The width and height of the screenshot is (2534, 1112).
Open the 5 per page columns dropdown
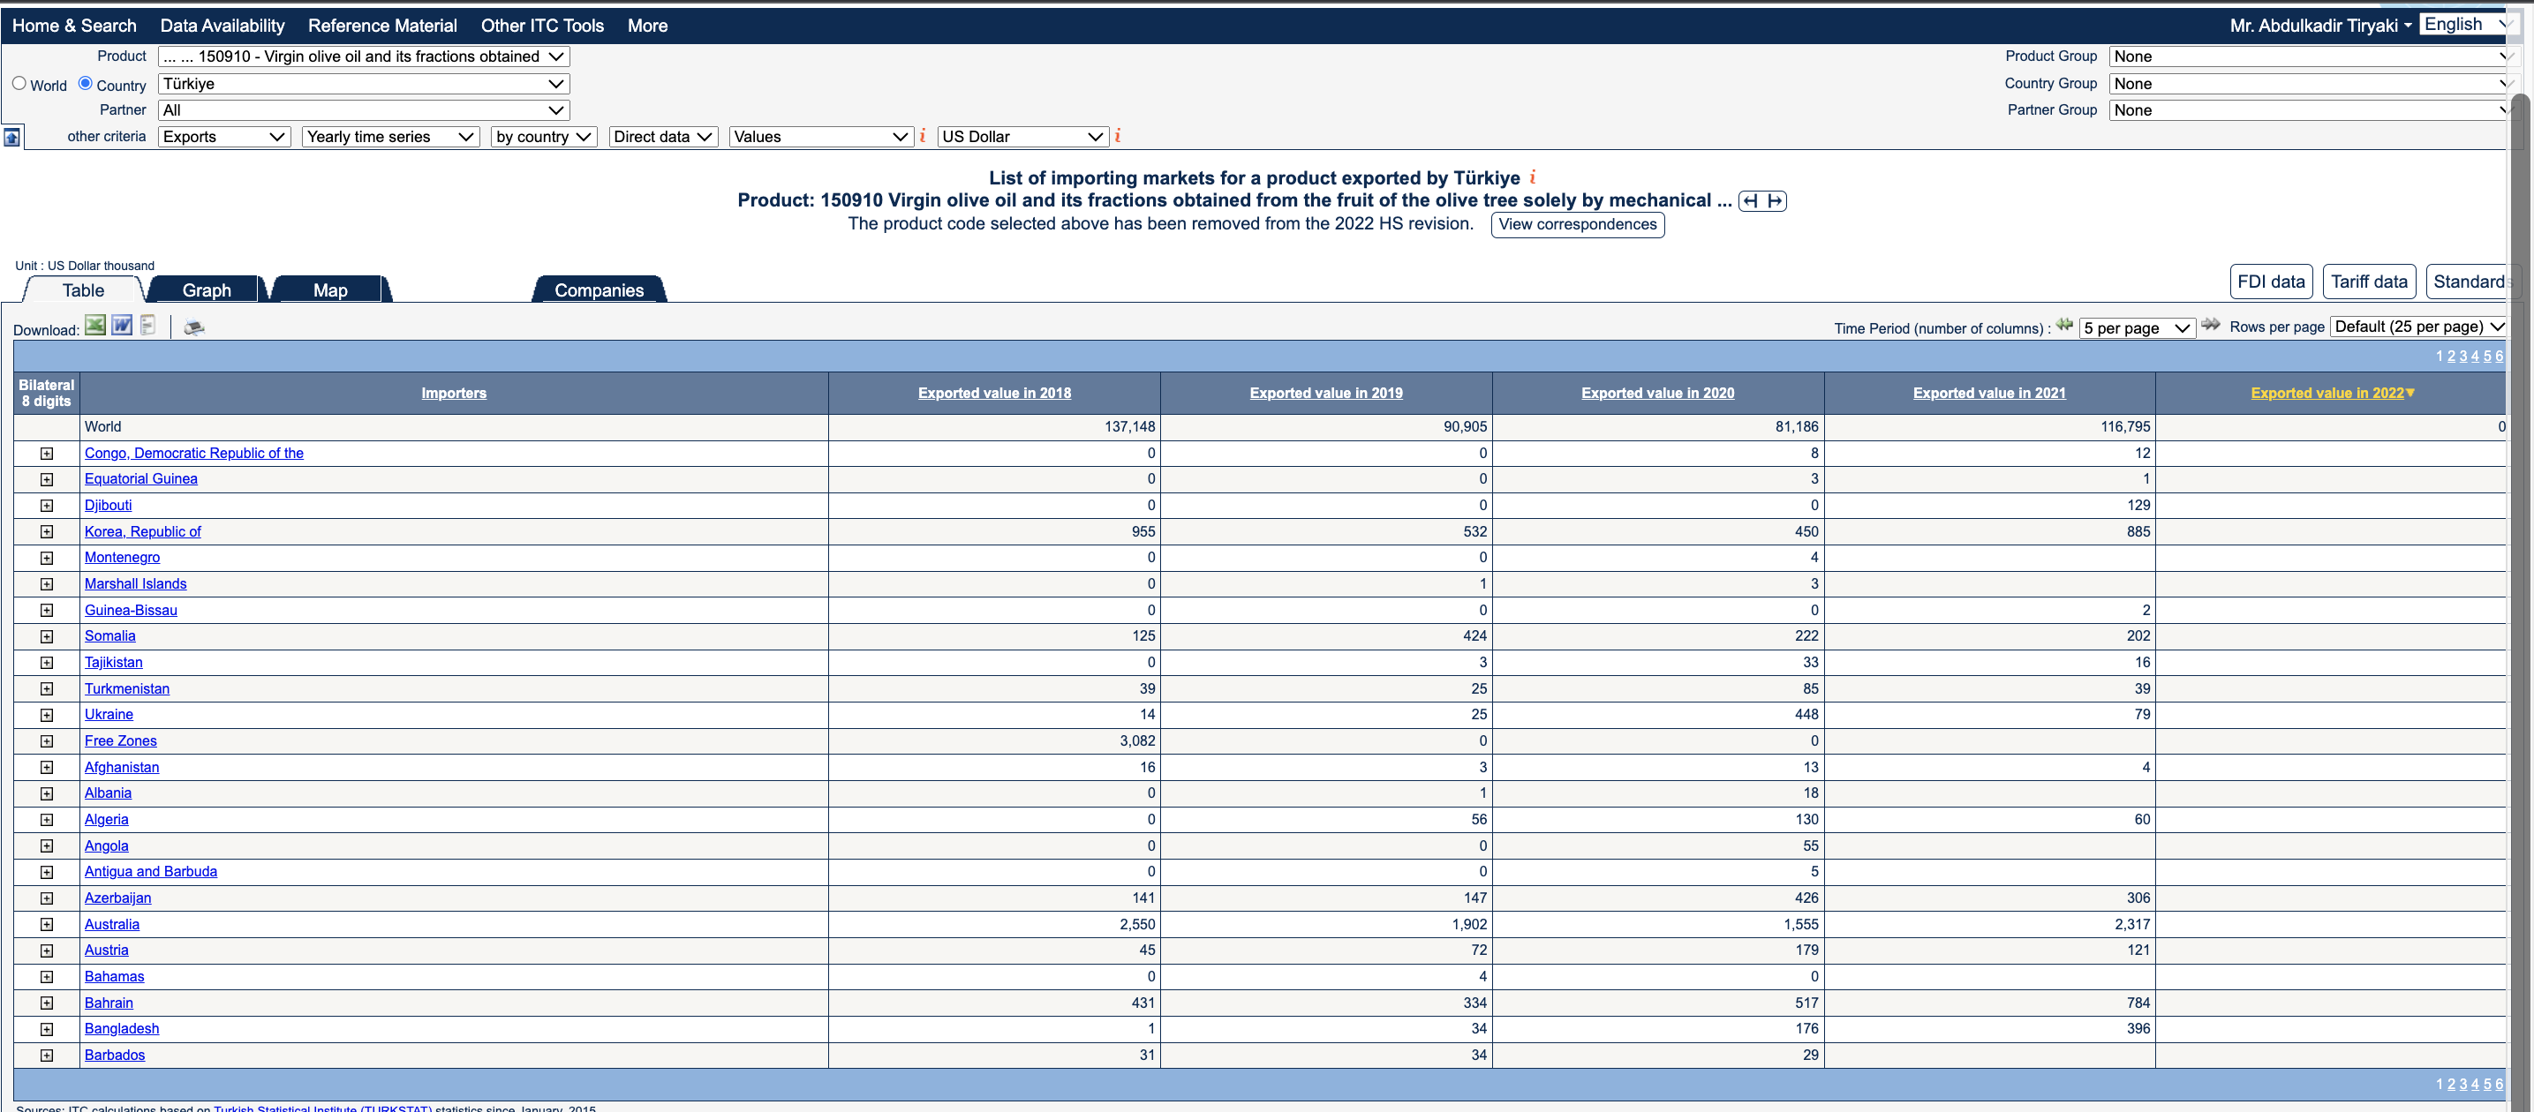[x=2138, y=328]
